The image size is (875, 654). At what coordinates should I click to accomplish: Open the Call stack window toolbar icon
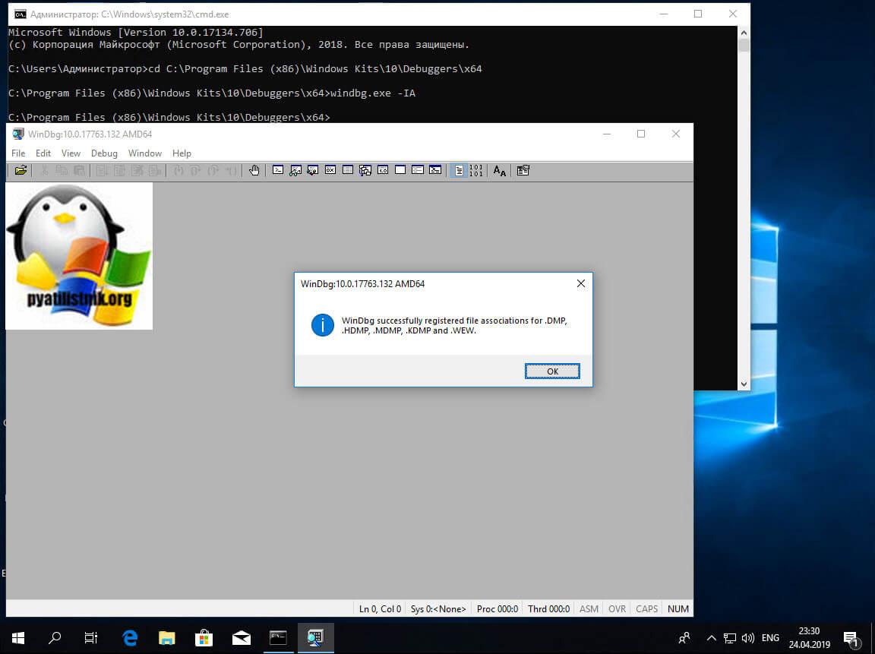pos(365,170)
